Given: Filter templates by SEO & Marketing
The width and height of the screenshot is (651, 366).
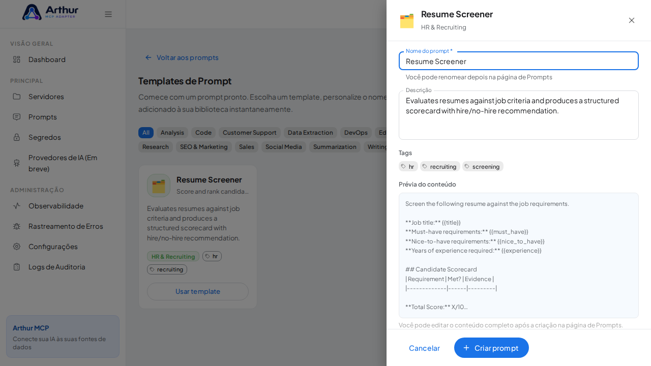Looking at the screenshot, I should pos(204,147).
